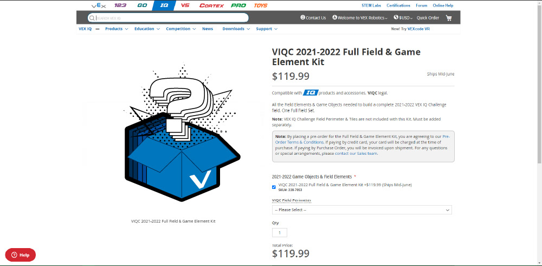The image size is (542, 266).
Task: Follow the contact our Sales team link
Action: (x=356, y=153)
